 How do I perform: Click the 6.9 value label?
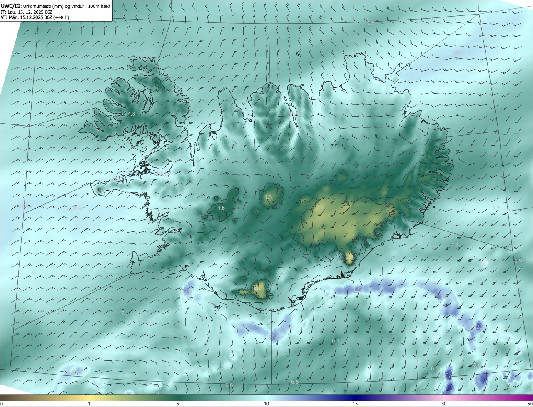[518, 261]
